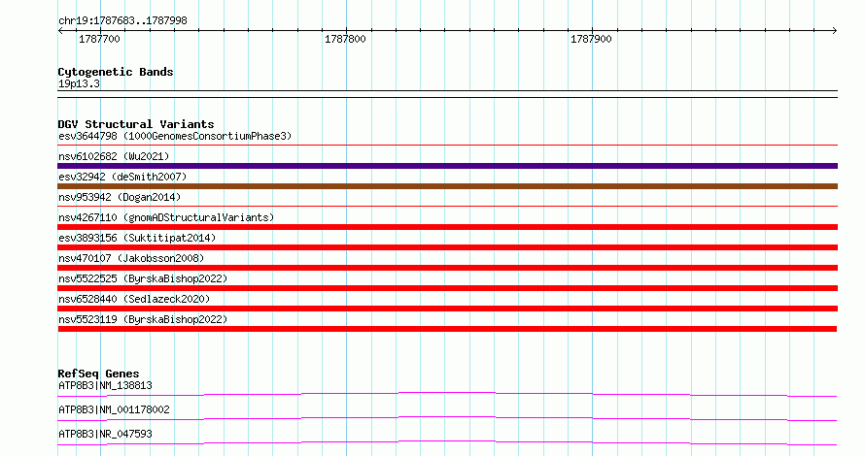Open variant nsv5522525 (ByrskaBishop2022) label
The width and height of the screenshot is (865, 456).
[x=143, y=278]
